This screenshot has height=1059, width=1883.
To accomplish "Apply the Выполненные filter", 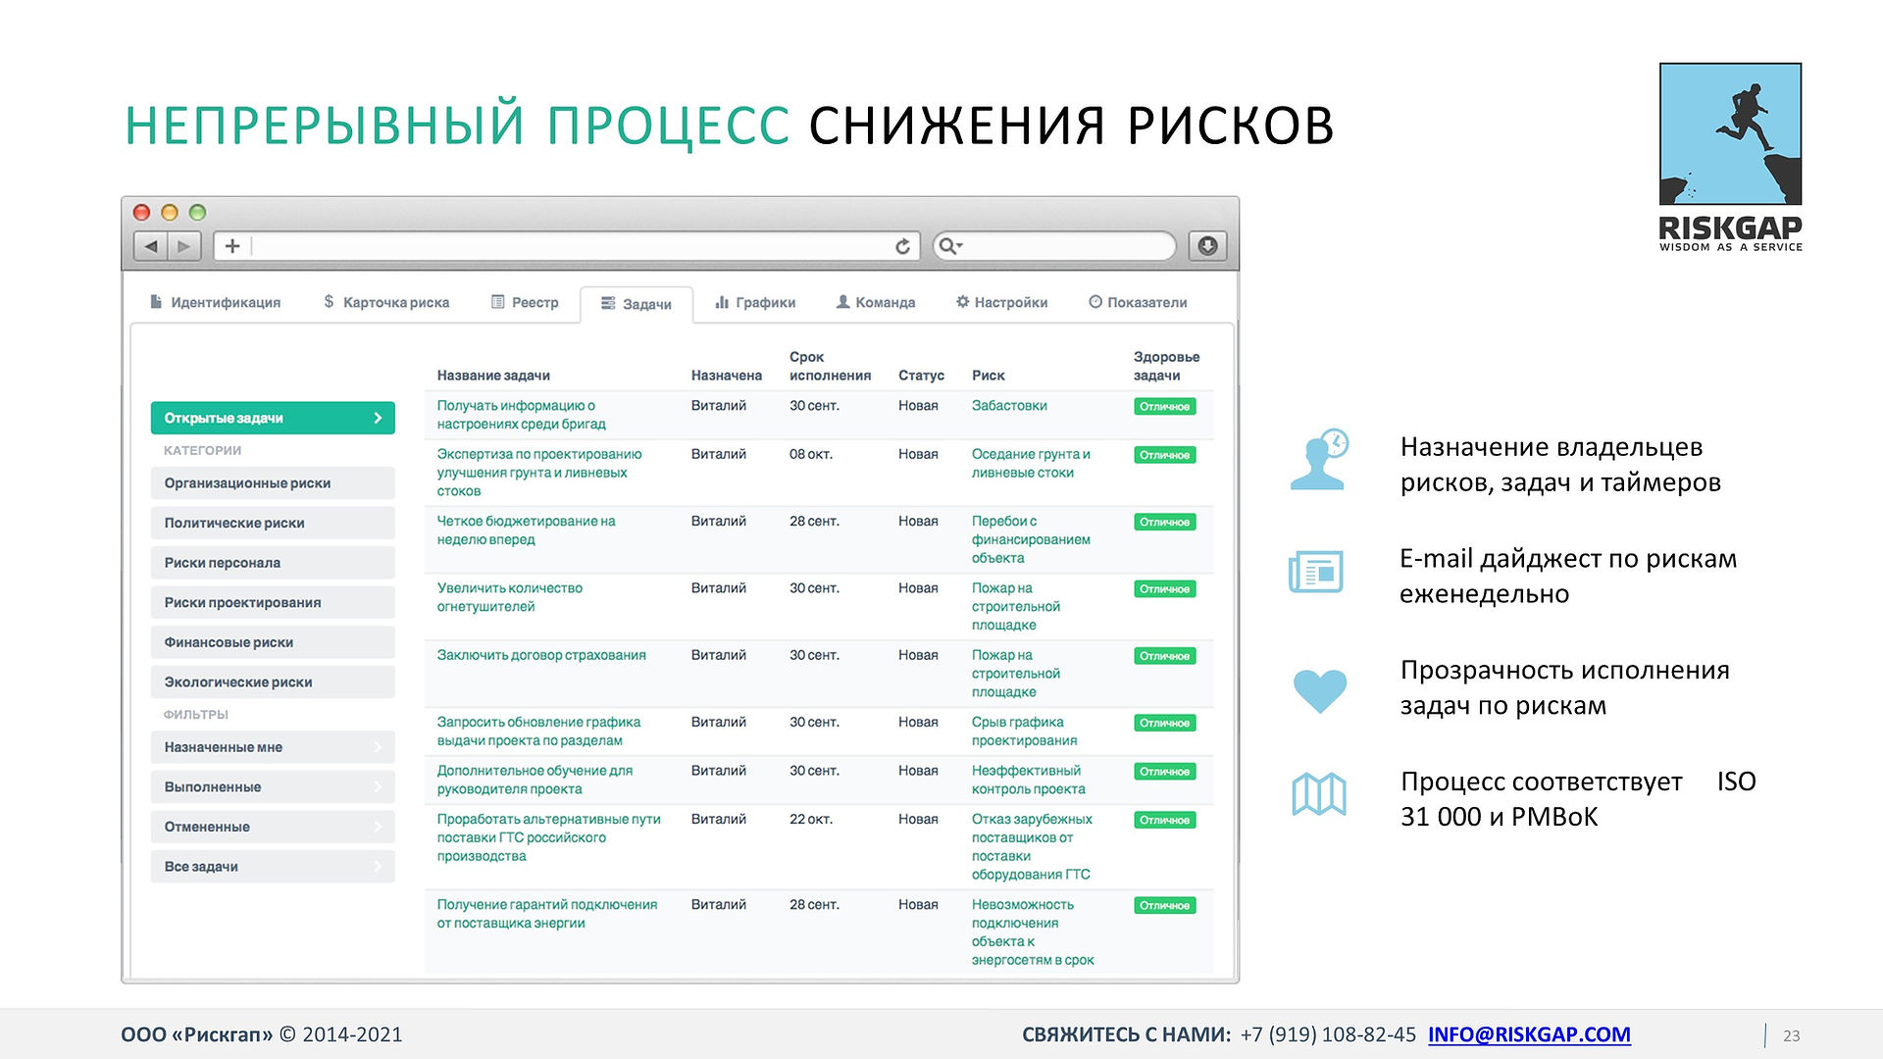I will (x=273, y=786).
